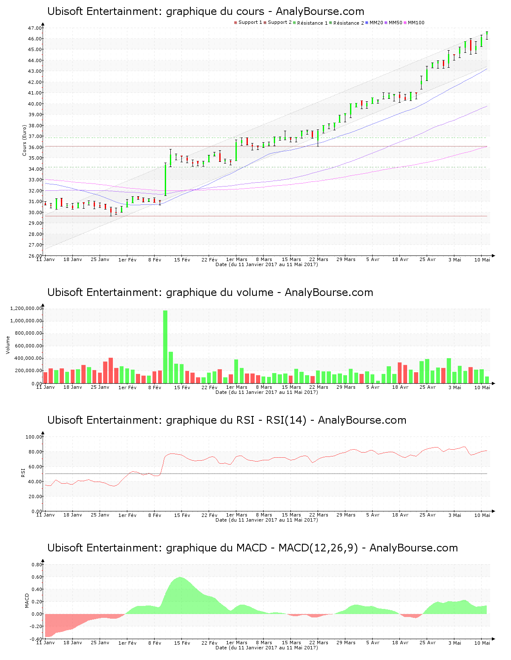Click the Support 2 legend swatch
The width and height of the screenshot is (511, 660).
coord(265,23)
